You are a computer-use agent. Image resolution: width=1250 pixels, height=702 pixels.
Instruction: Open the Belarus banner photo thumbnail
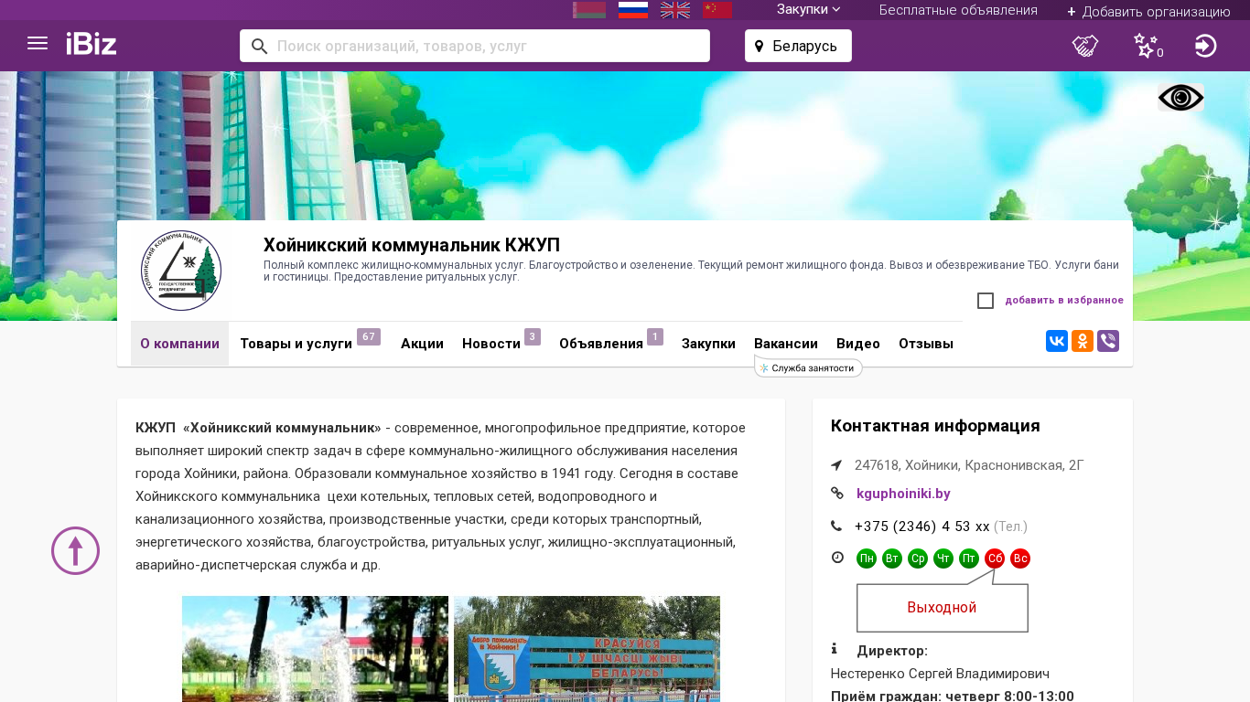[587, 649]
